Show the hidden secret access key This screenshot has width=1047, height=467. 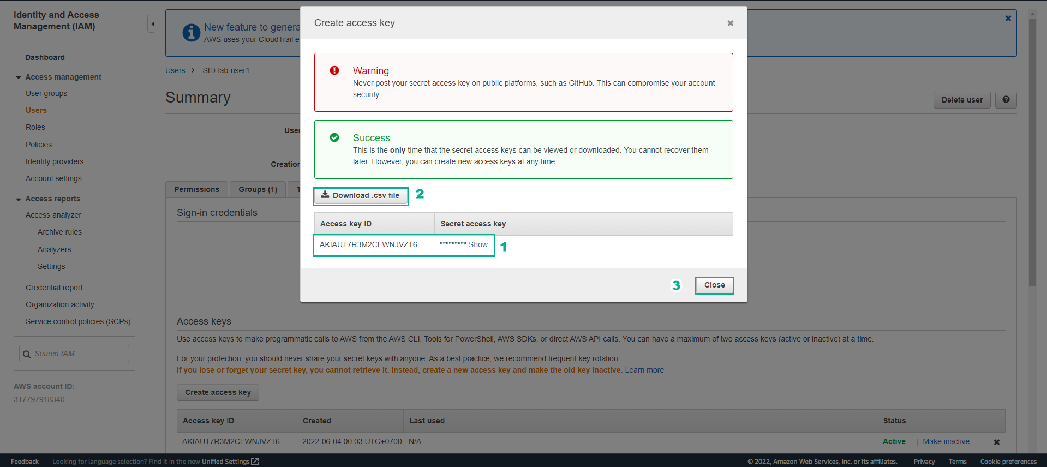[x=478, y=244]
